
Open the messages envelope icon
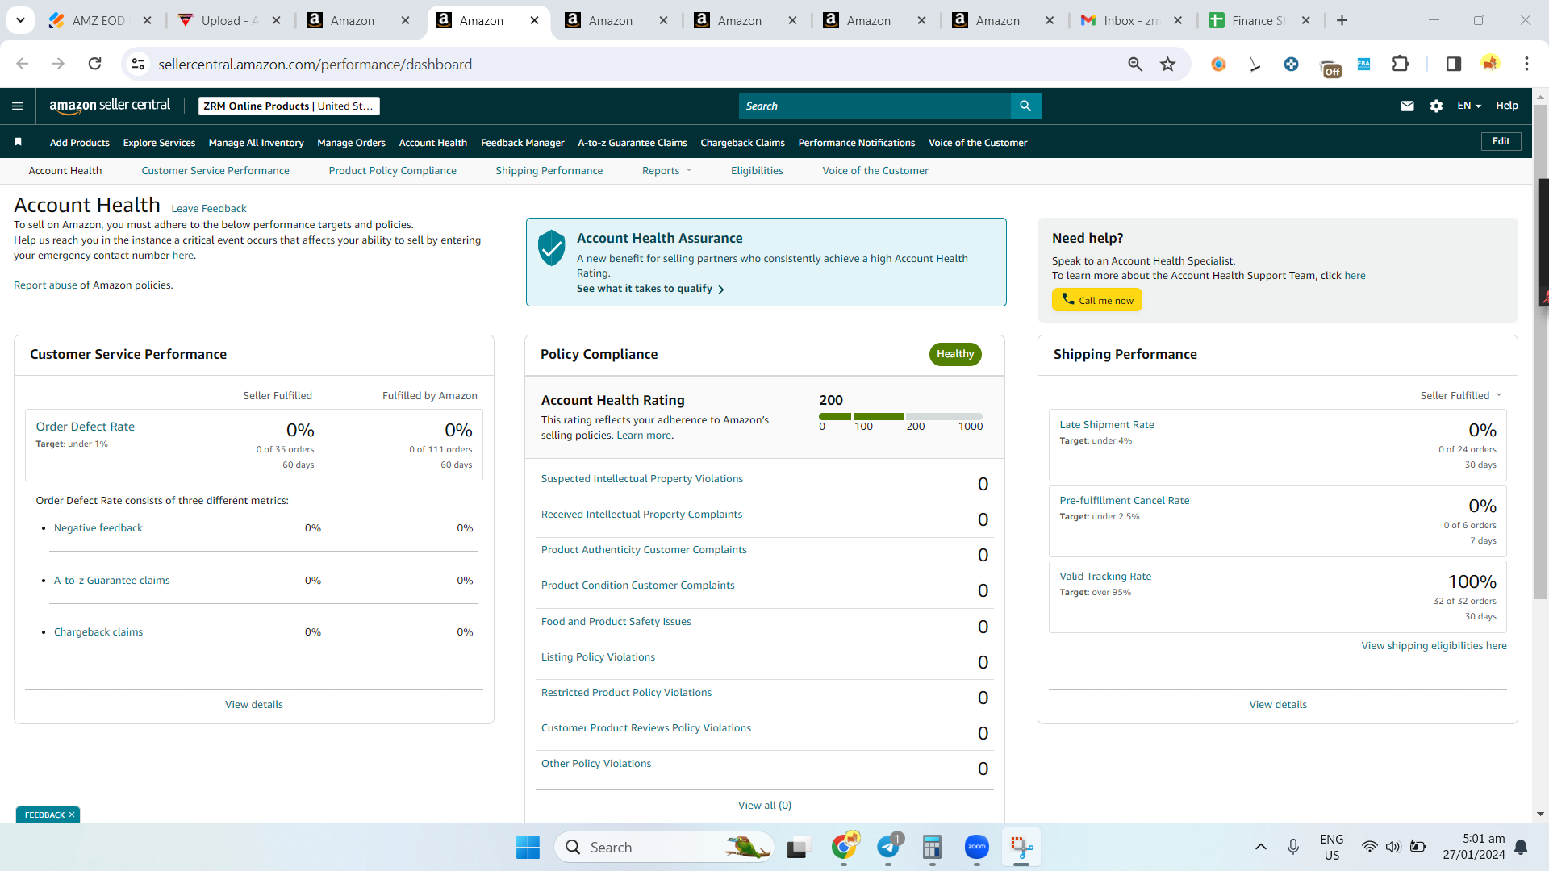[x=1407, y=106]
